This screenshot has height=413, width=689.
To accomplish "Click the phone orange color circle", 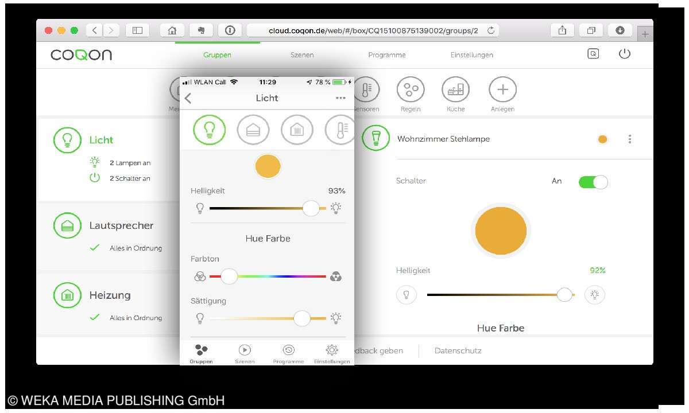I will tap(268, 166).
